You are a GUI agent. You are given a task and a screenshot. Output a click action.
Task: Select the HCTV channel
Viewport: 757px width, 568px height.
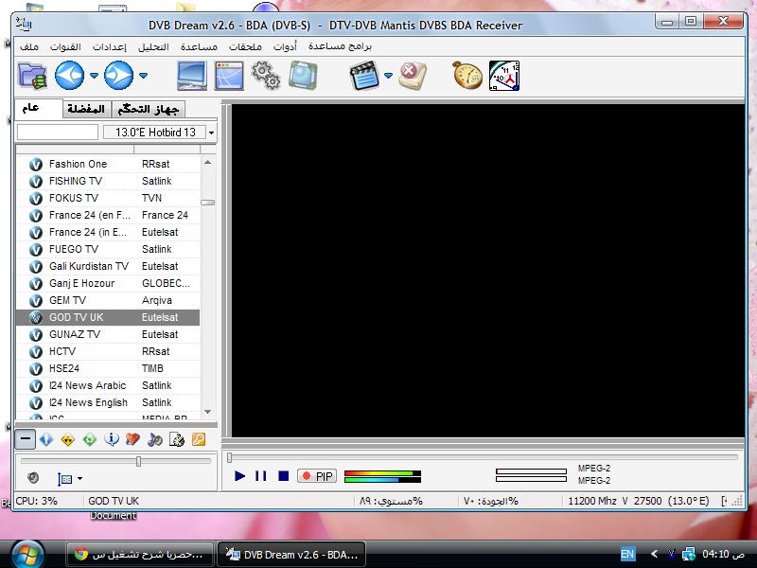pyautogui.click(x=108, y=351)
